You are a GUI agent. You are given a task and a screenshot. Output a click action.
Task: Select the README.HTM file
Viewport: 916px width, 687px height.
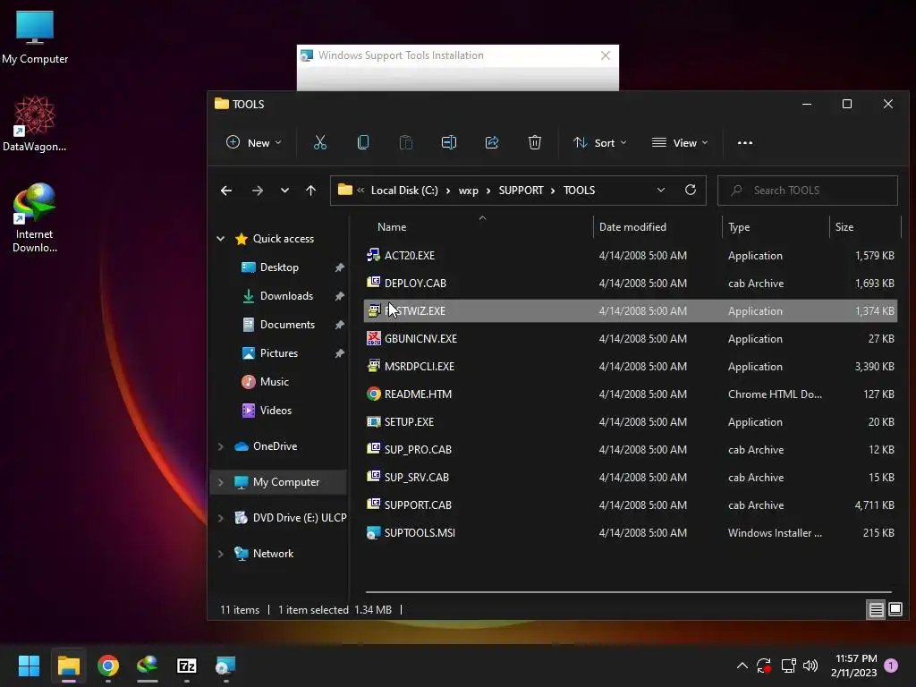point(631,394)
